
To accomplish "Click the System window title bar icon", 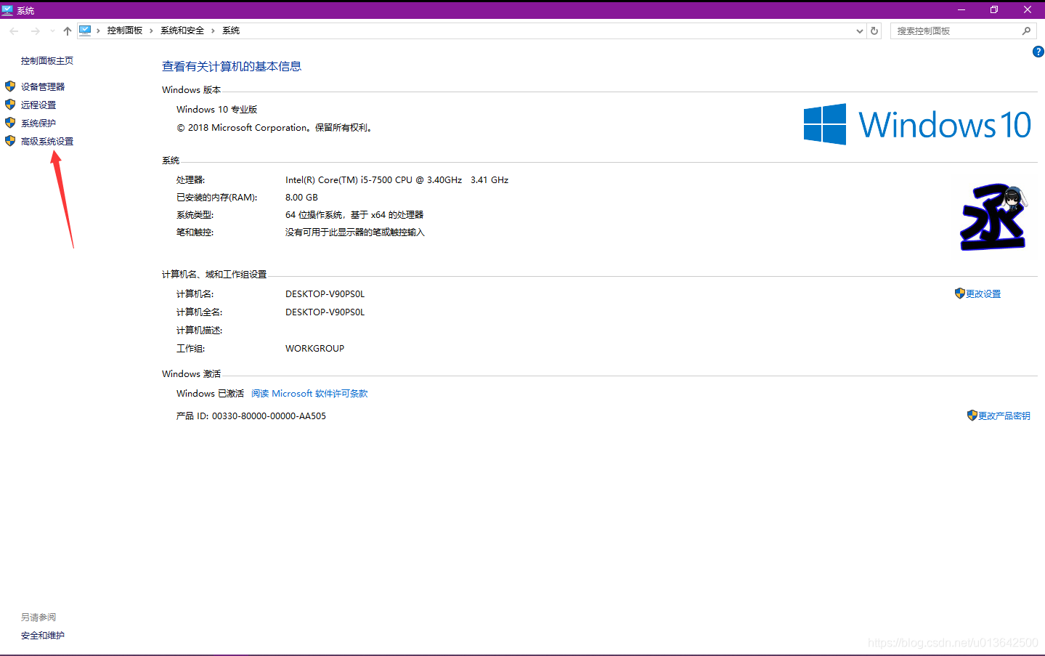I will click(x=7, y=10).
